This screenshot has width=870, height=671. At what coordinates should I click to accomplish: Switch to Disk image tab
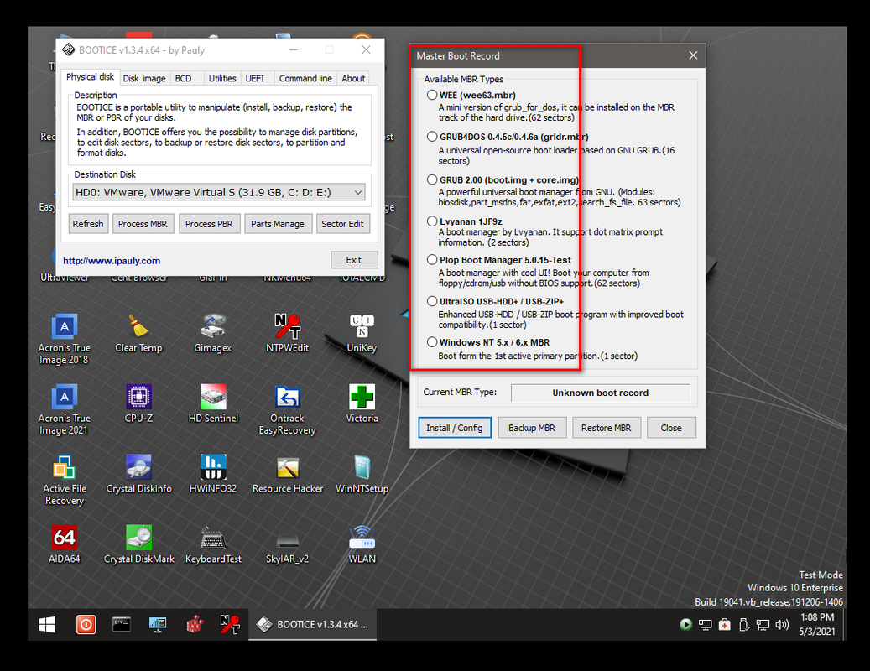click(x=144, y=79)
